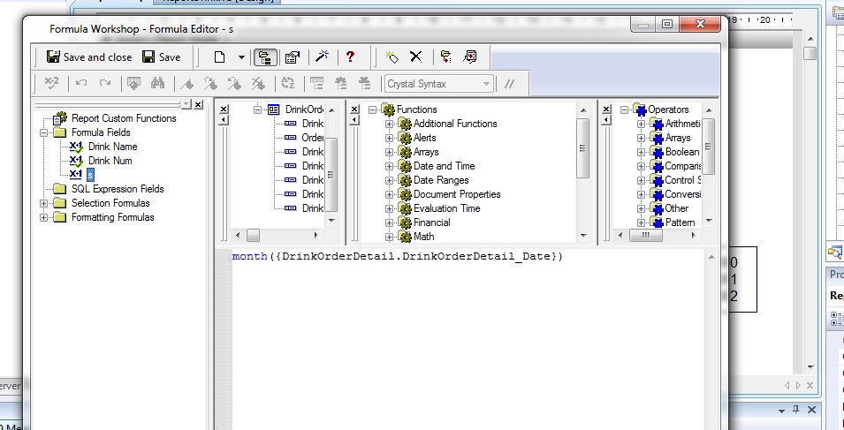Close the Functions tree panel
This screenshot has width=844, height=430.
pos(354,109)
